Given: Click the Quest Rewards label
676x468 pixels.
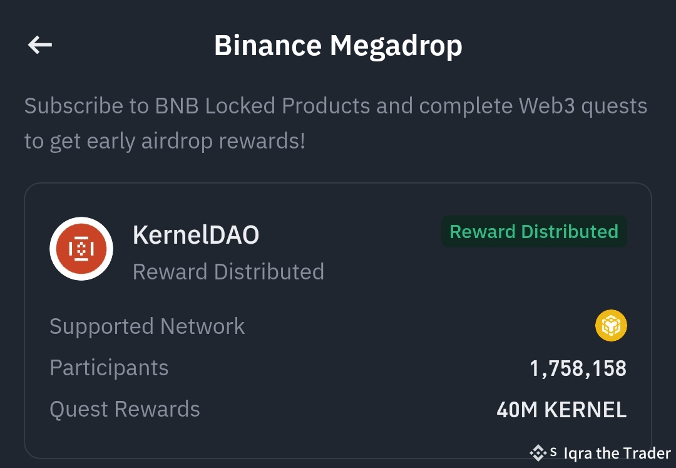Looking at the screenshot, I should pos(125,409).
